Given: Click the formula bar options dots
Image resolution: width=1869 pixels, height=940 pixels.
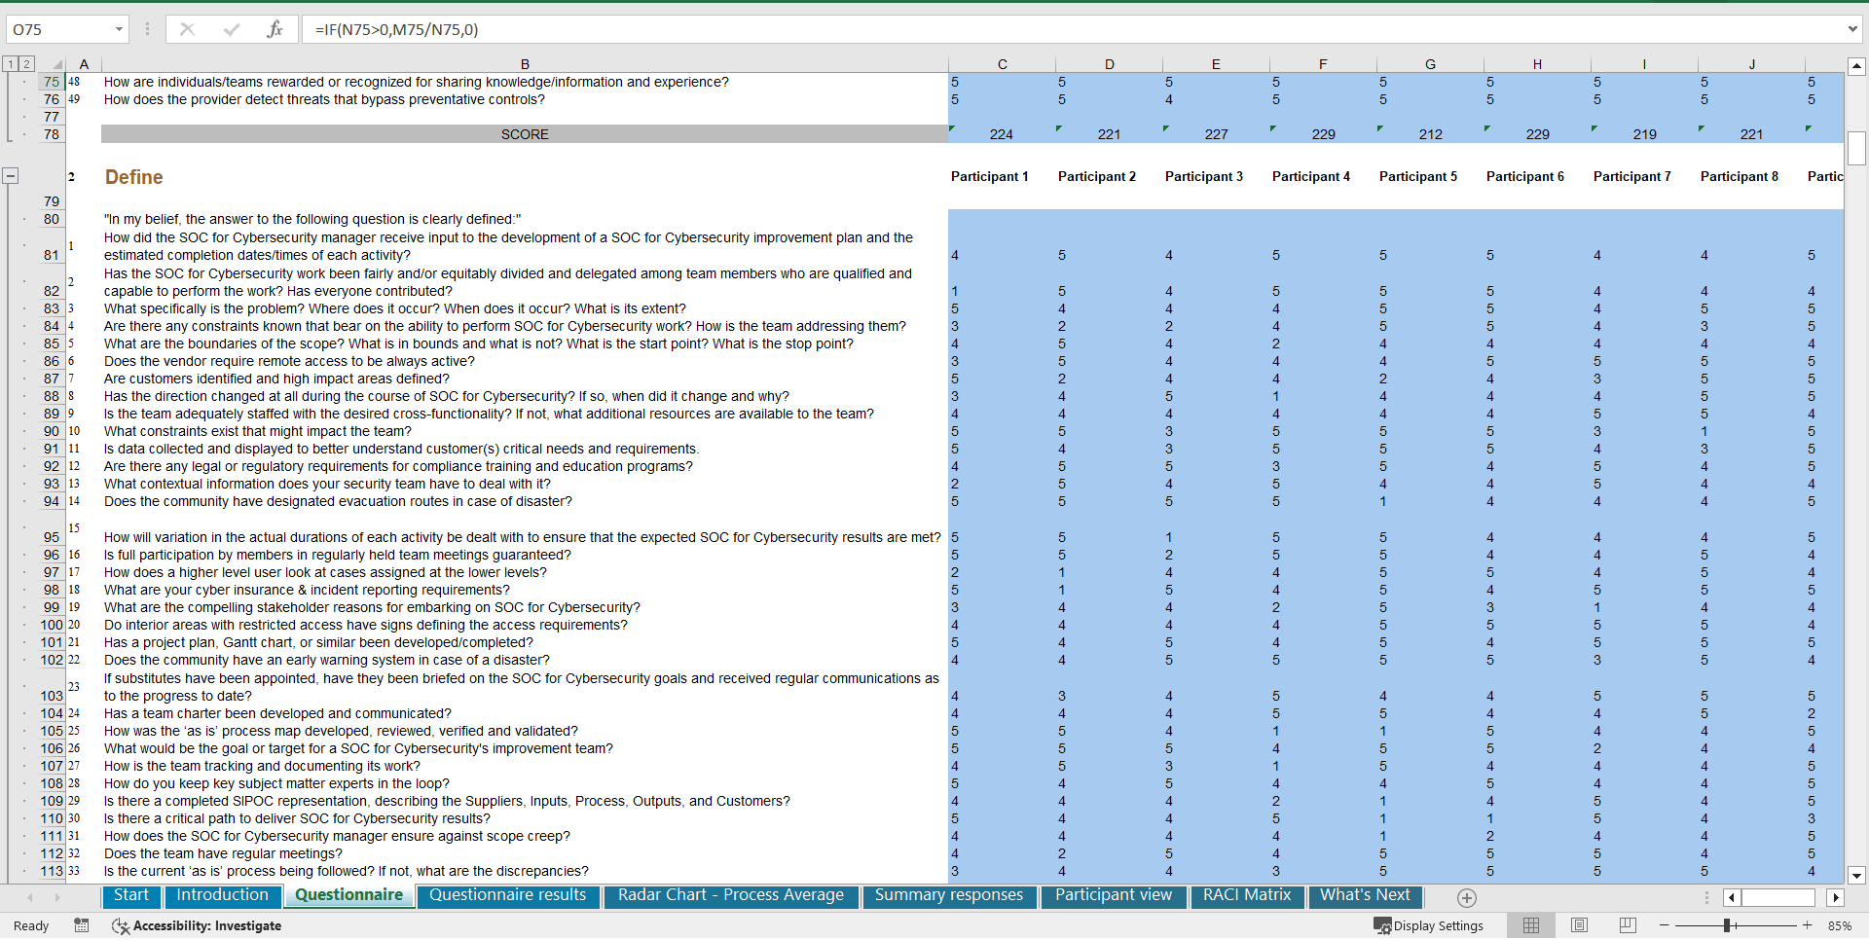Looking at the screenshot, I should point(147,29).
